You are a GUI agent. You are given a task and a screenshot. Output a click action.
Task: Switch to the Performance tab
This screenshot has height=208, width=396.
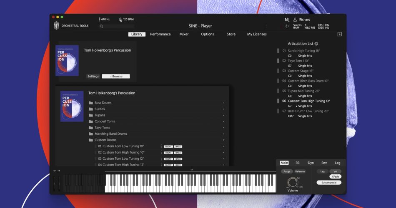click(x=160, y=34)
